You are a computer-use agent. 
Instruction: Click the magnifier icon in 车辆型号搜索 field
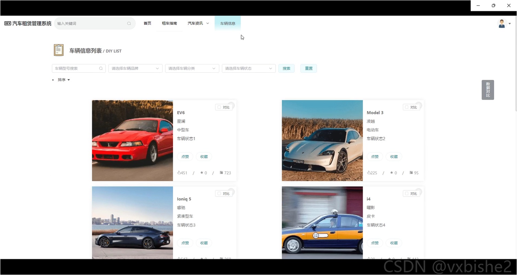pyautogui.click(x=101, y=69)
